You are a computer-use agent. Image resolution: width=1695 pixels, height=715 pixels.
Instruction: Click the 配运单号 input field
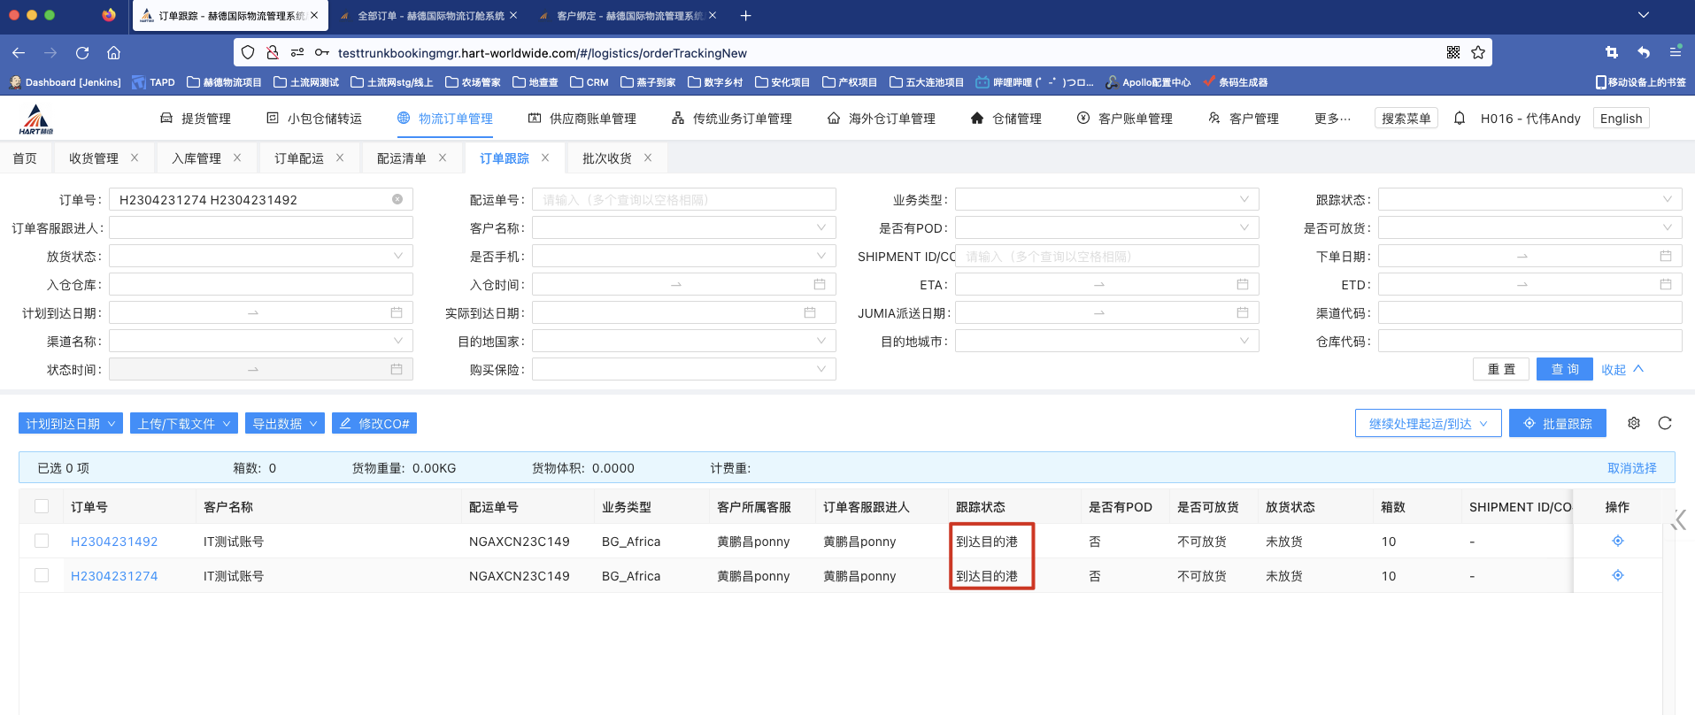(x=683, y=200)
